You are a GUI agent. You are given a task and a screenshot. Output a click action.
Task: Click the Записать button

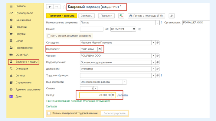point(87,16)
